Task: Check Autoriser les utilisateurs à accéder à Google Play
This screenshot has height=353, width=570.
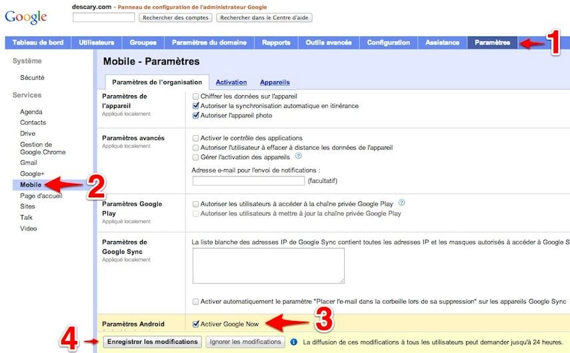Action: click(x=195, y=204)
